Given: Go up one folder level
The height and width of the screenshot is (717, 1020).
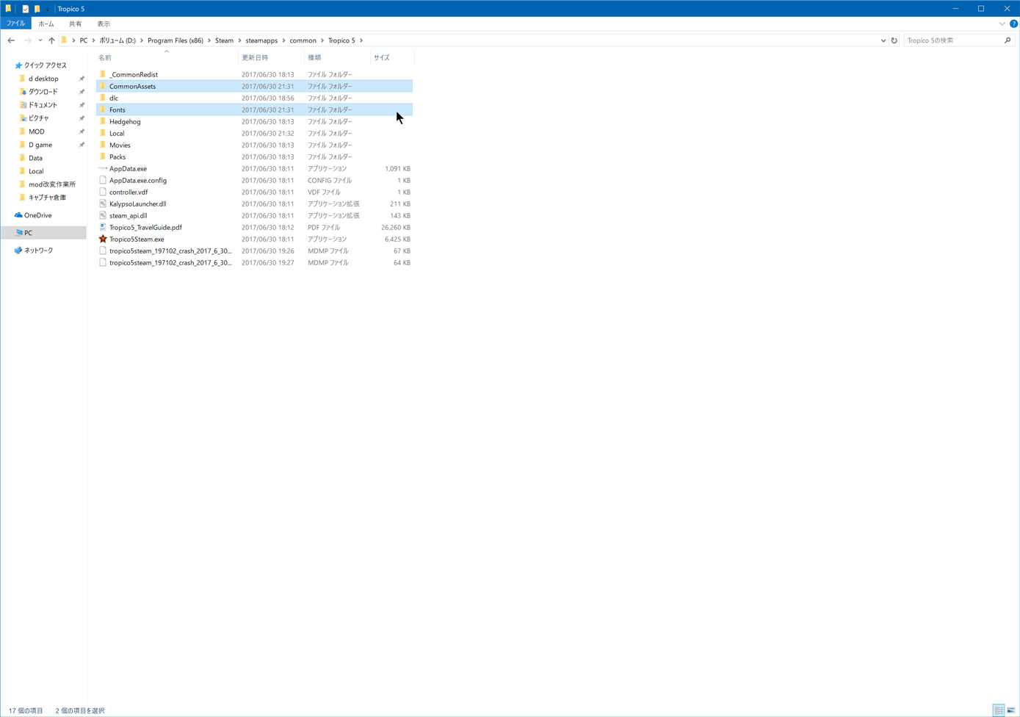Looking at the screenshot, I should pyautogui.click(x=51, y=40).
